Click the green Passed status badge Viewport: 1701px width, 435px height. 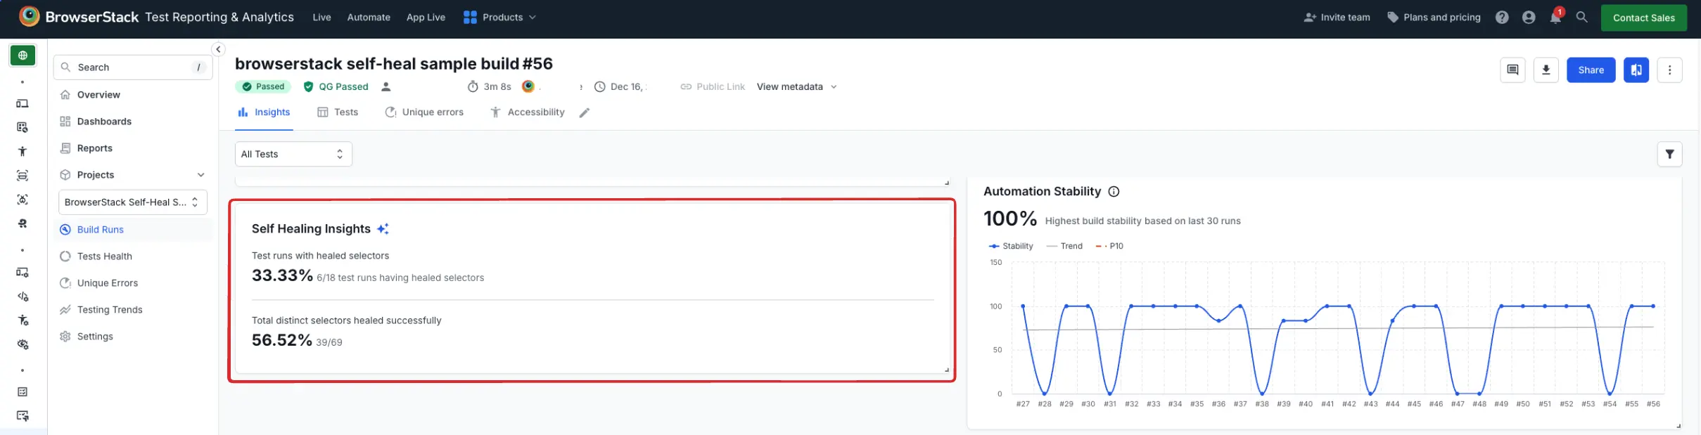[x=263, y=86]
